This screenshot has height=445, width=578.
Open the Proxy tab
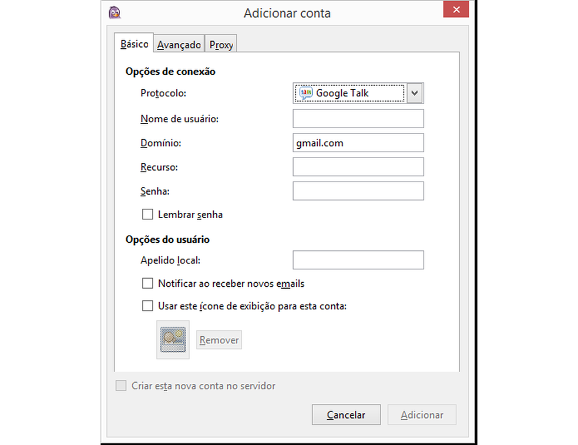(x=221, y=44)
